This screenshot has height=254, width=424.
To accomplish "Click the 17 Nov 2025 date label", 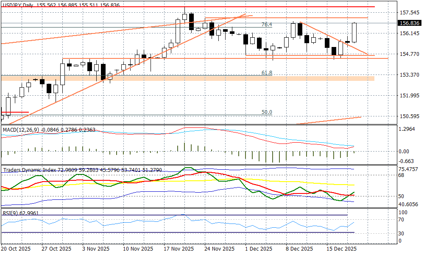I will click(x=179, y=248).
